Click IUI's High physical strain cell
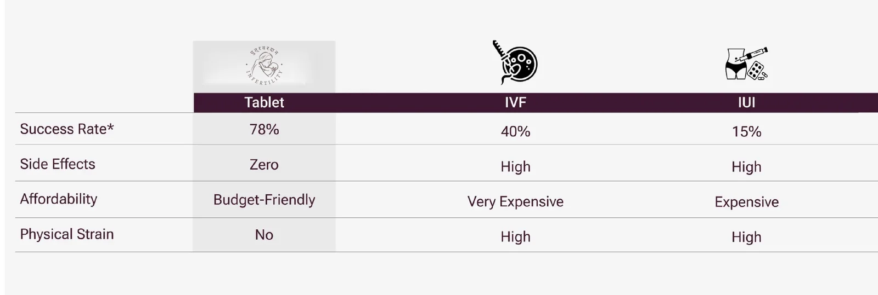 pos(746,237)
